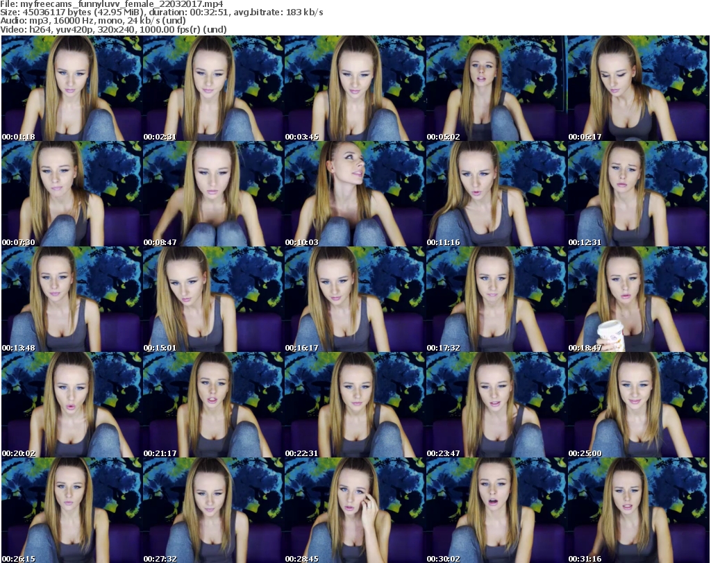The width and height of the screenshot is (711, 563).
Task: Click the thumbnail timestamped 00:26:15
Action: (72, 510)
